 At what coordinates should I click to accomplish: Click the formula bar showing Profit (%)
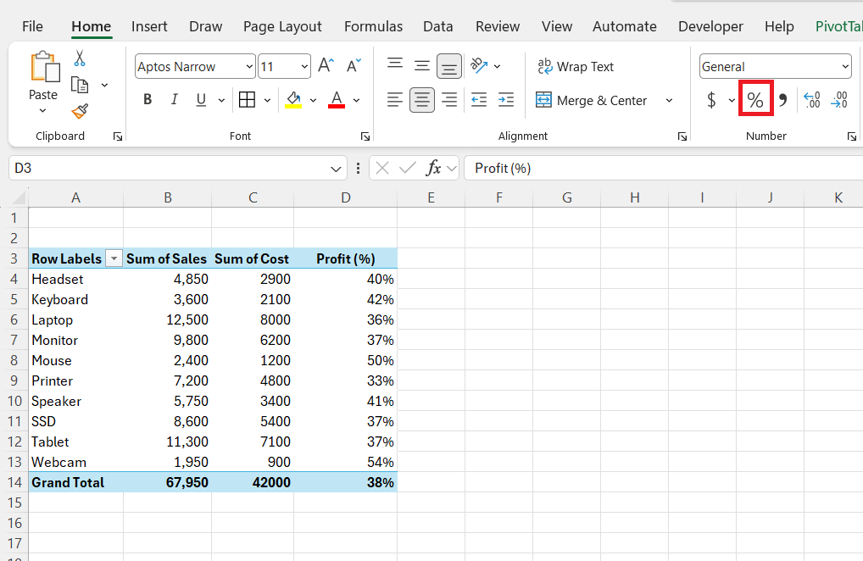click(x=664, y=169)
